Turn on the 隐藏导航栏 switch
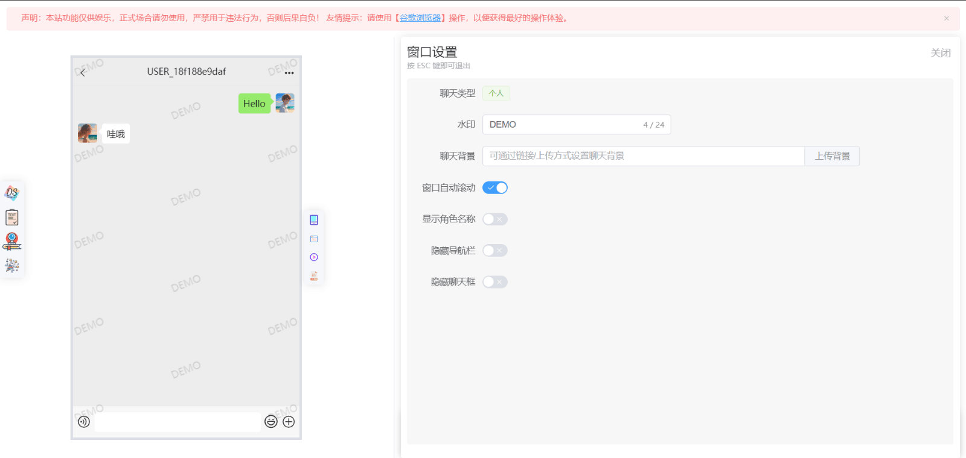This screenshot has height=458, width=966. pyautogui.click(x=495, y=251)
